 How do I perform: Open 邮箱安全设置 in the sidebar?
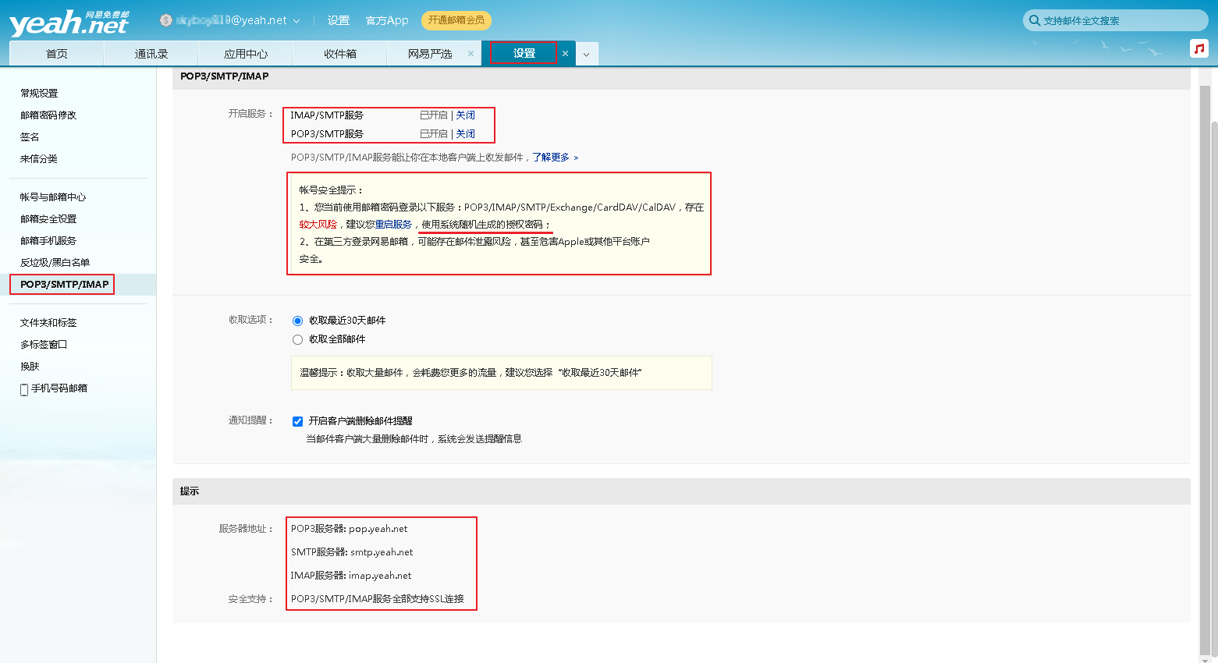(48, 219)
